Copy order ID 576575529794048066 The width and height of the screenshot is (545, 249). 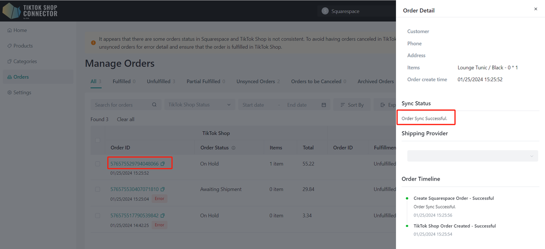tap(163, 164)
